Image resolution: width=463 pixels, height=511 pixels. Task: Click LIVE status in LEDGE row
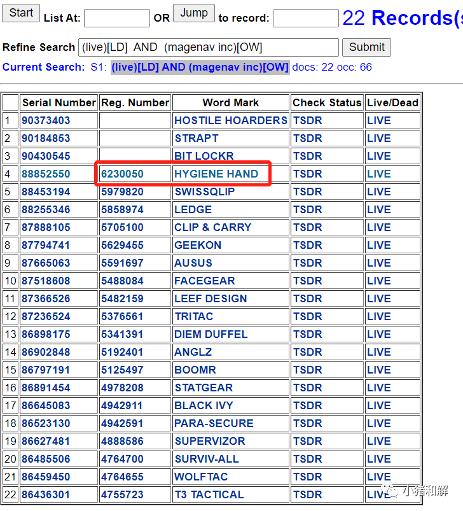(379, 209)
